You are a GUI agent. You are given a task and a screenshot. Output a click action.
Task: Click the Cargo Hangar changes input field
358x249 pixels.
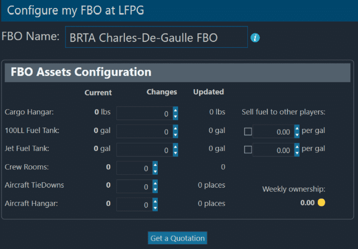pyautogui.click(x=145, y=113)
